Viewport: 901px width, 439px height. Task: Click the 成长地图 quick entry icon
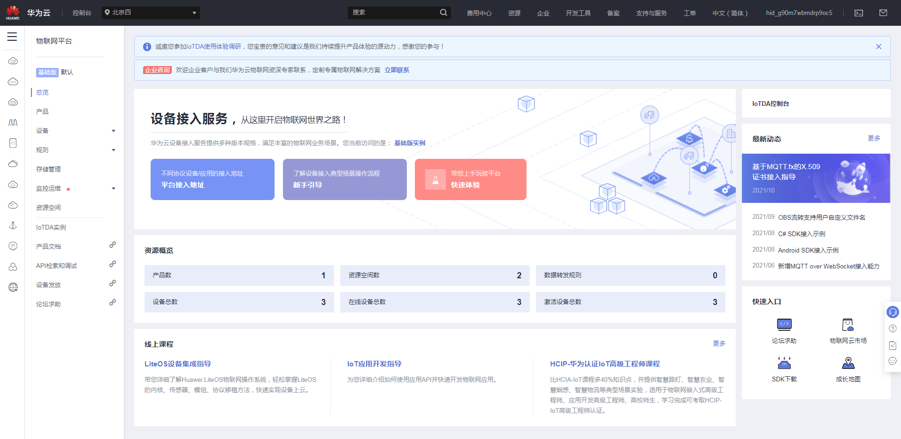tap(848, 363)
